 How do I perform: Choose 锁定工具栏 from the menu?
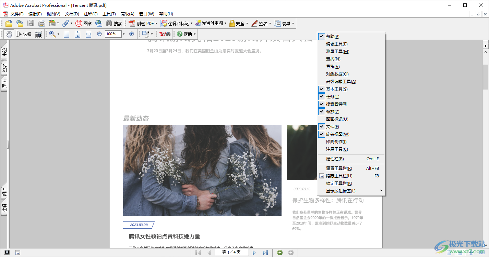pos(351,184)
